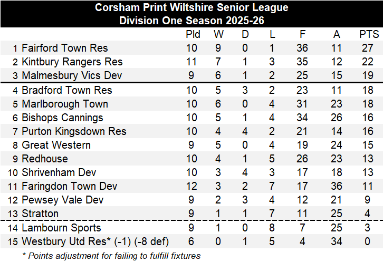
Task: Click the Stratton team name
Action: [x=40, y=214]
